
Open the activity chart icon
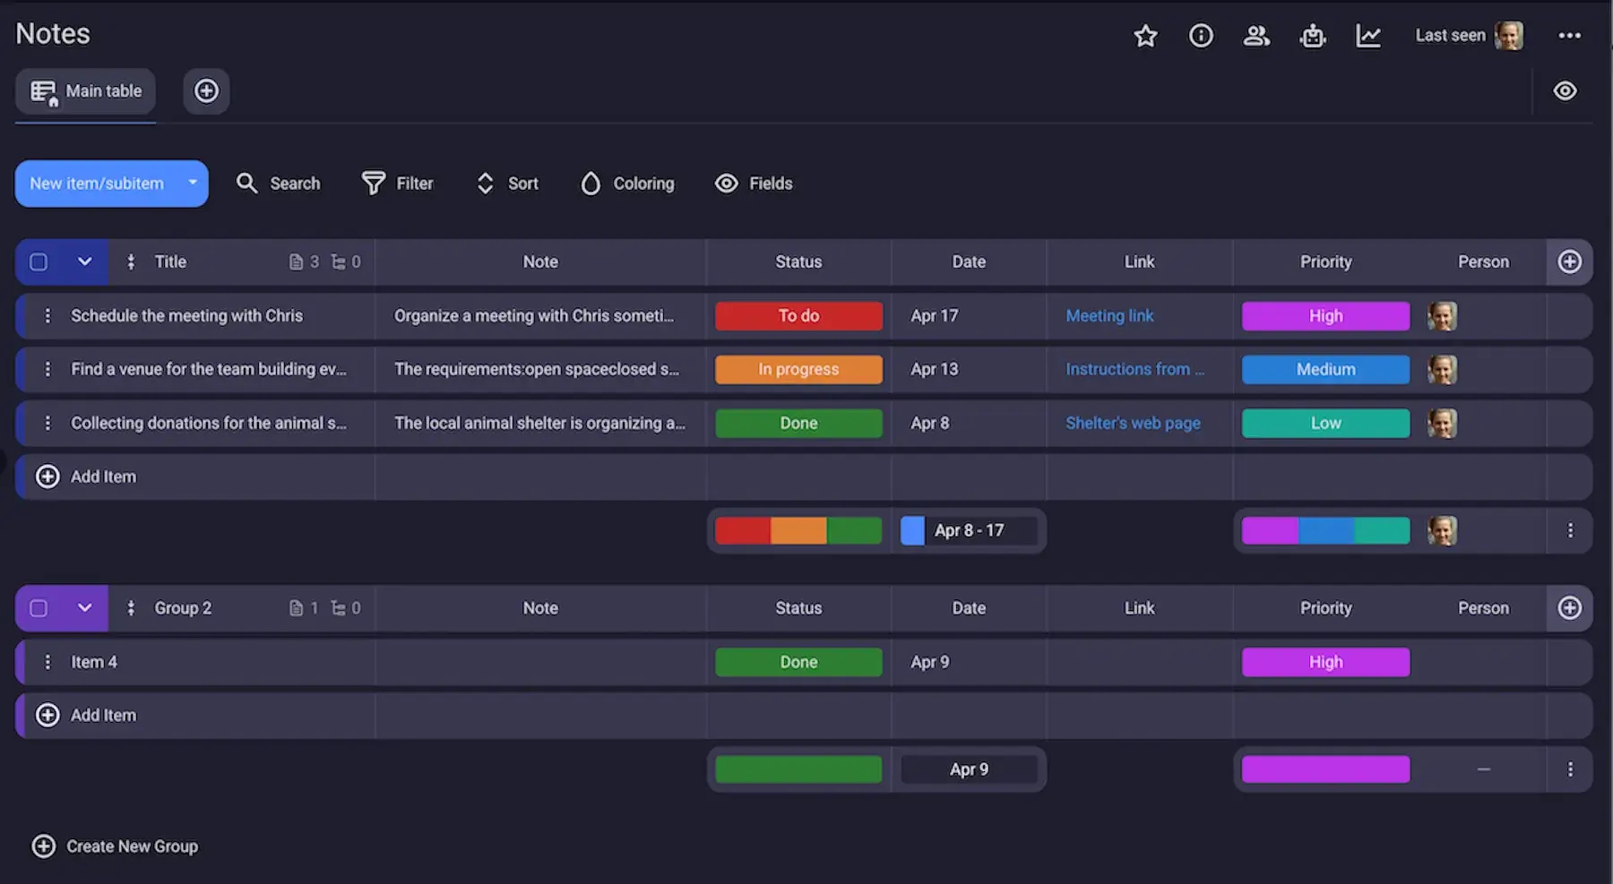click(x=1368, y=36)
